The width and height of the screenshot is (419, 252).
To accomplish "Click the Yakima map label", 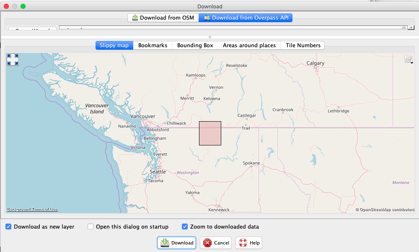I will 192,193.
